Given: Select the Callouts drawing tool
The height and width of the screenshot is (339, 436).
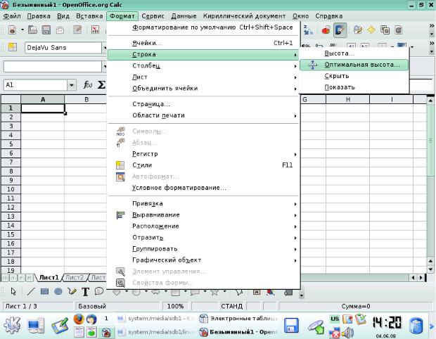Looking at the screenshot, I should (x=99, y=291).
